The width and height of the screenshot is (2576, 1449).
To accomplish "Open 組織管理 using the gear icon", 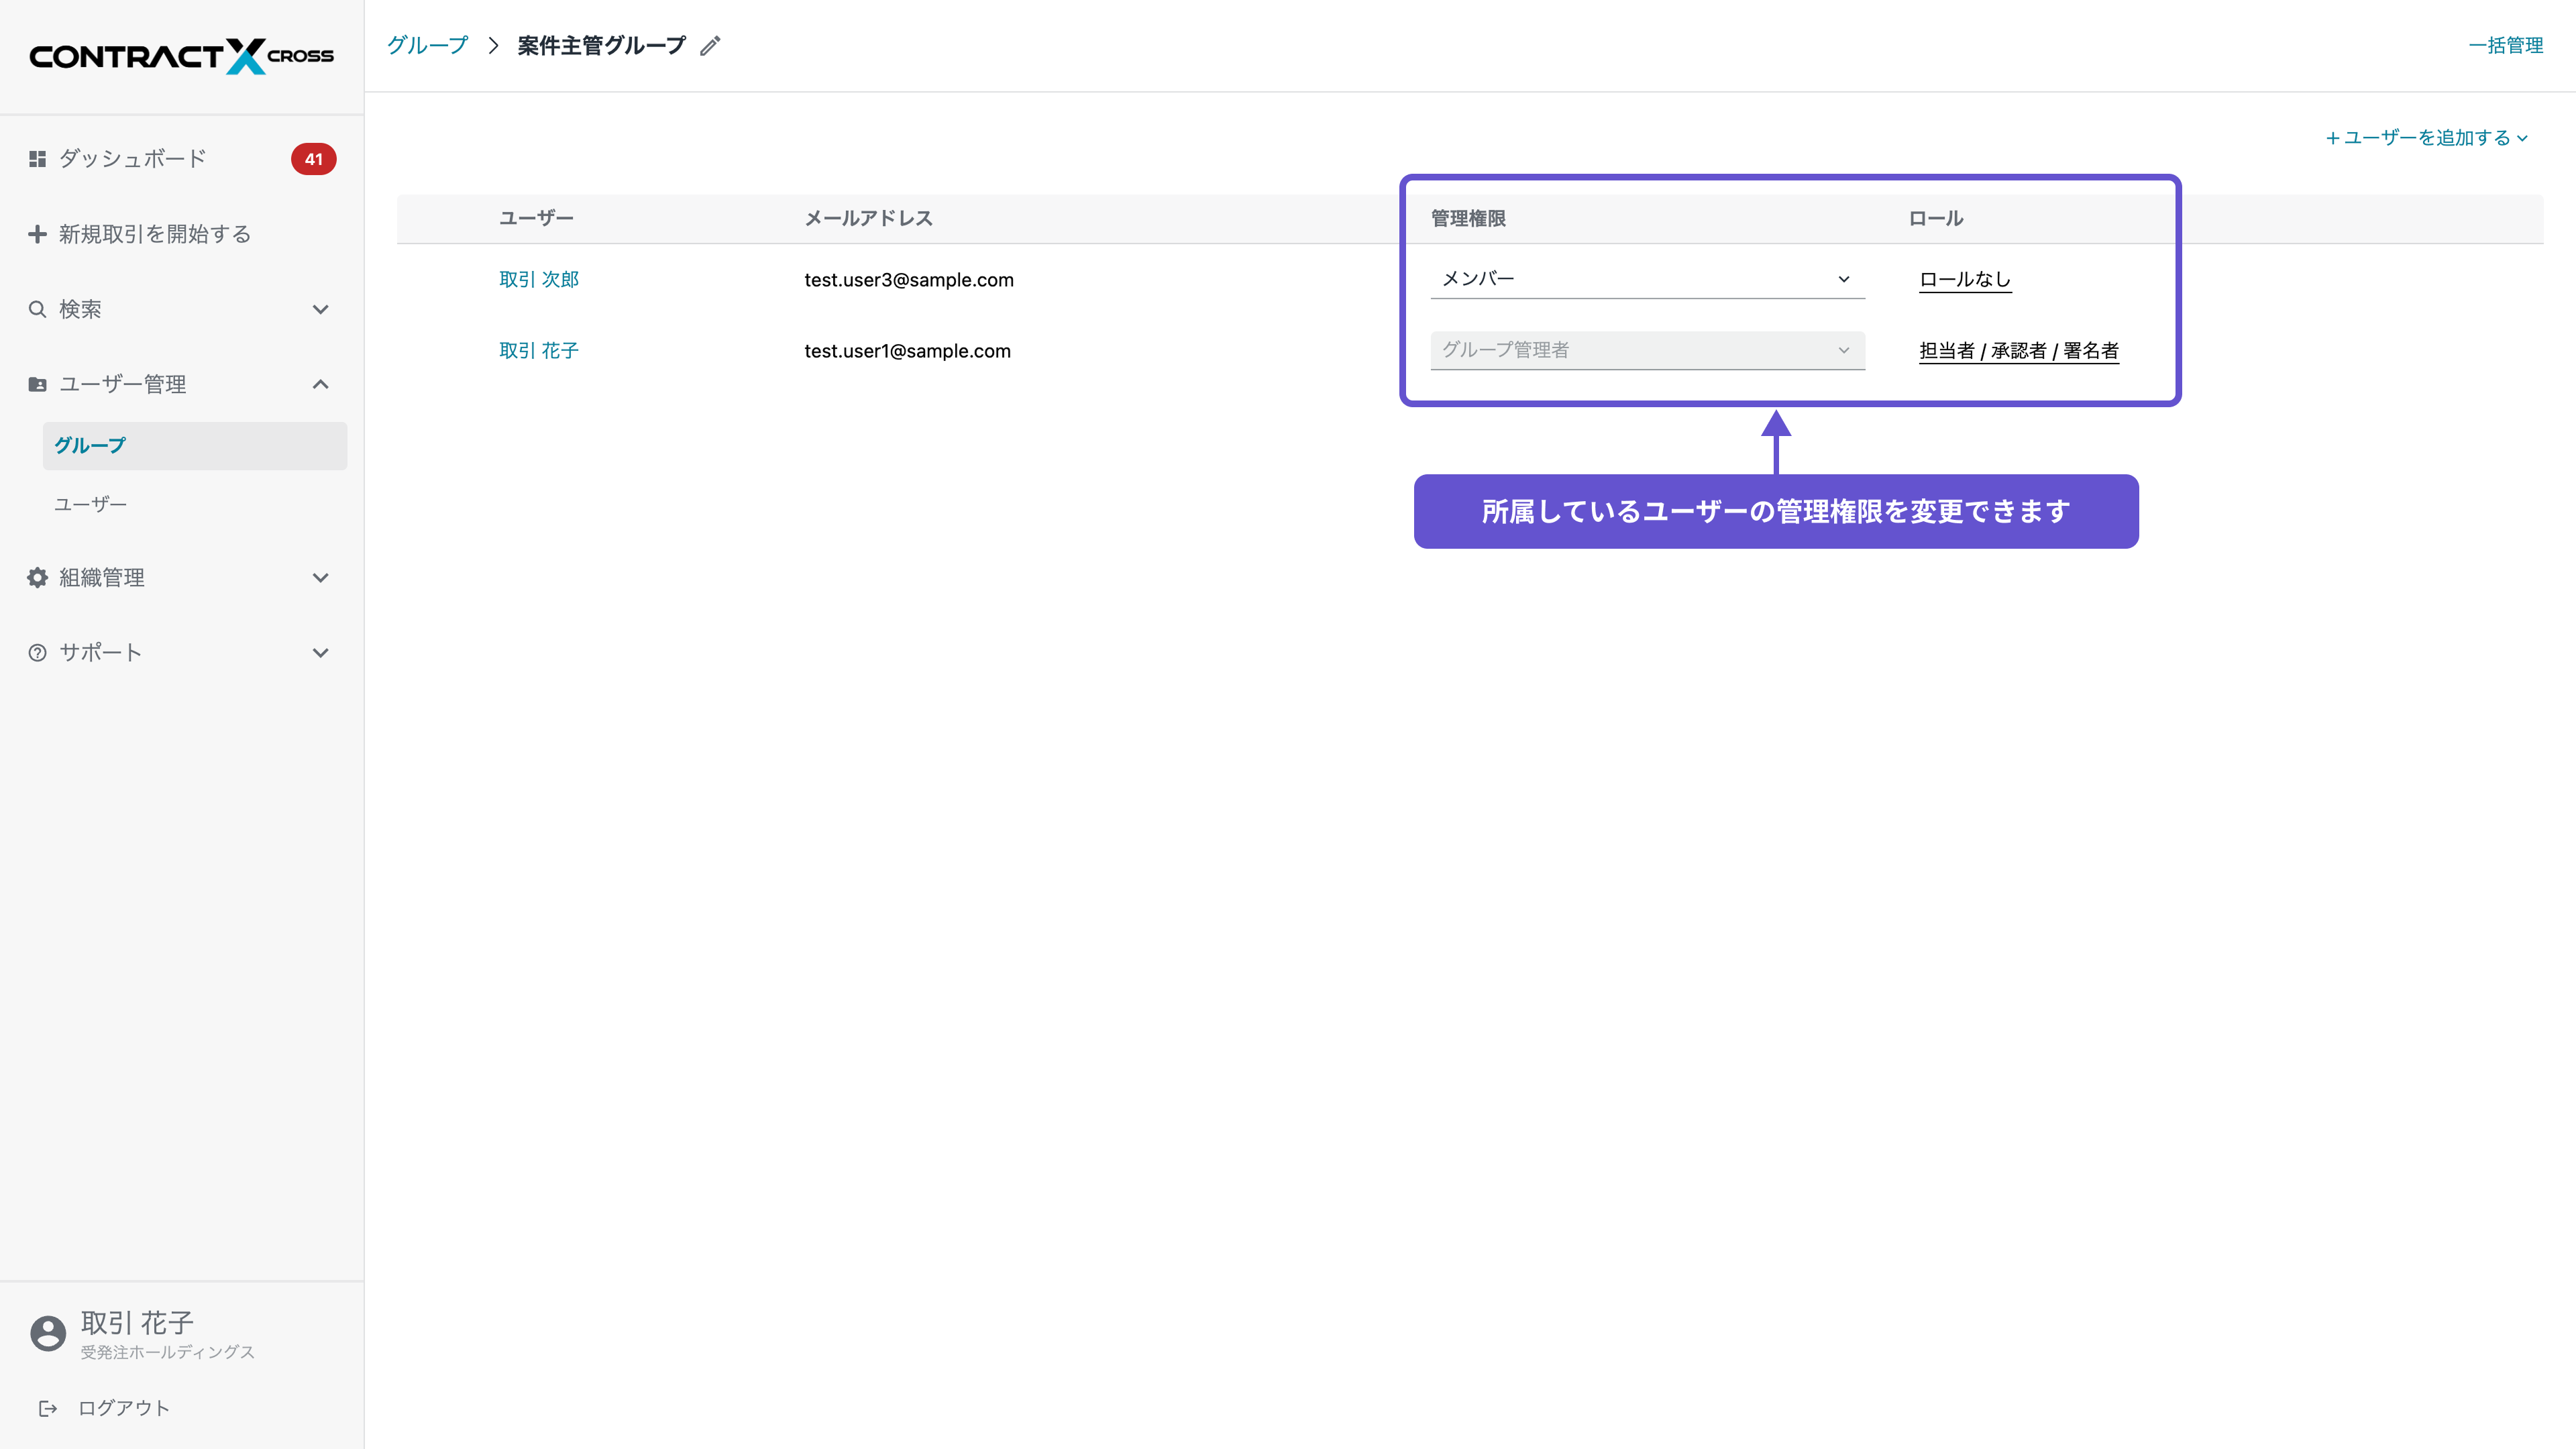I will 37,577.
